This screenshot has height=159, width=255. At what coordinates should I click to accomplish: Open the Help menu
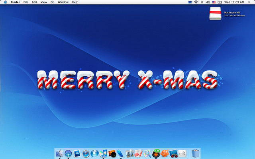click(x=75, y=2)
